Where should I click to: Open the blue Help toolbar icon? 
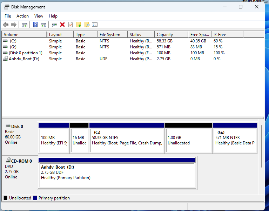(35, 25)
